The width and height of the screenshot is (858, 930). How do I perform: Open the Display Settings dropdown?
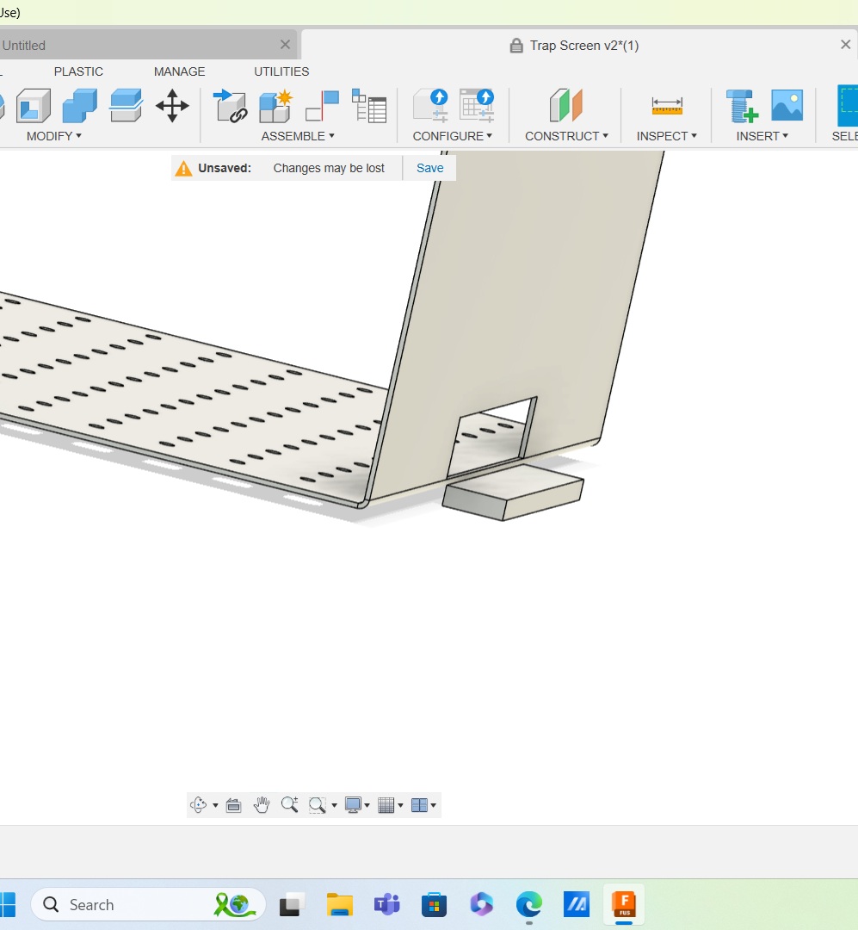tap(356, 805)
